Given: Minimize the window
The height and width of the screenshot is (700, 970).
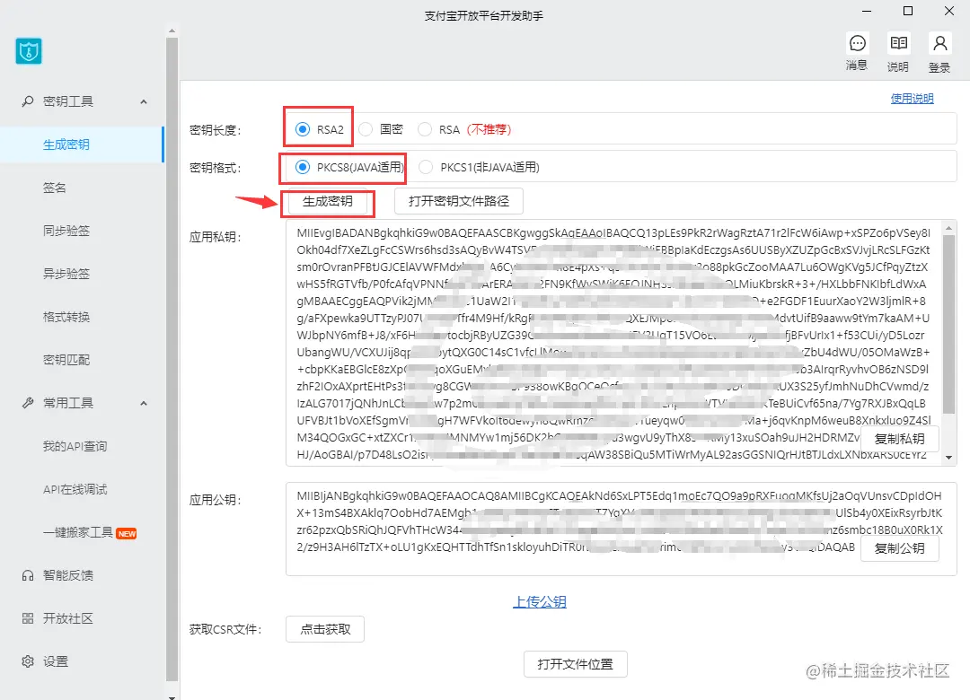Looking at the screenshot, I should coord(867,11).
